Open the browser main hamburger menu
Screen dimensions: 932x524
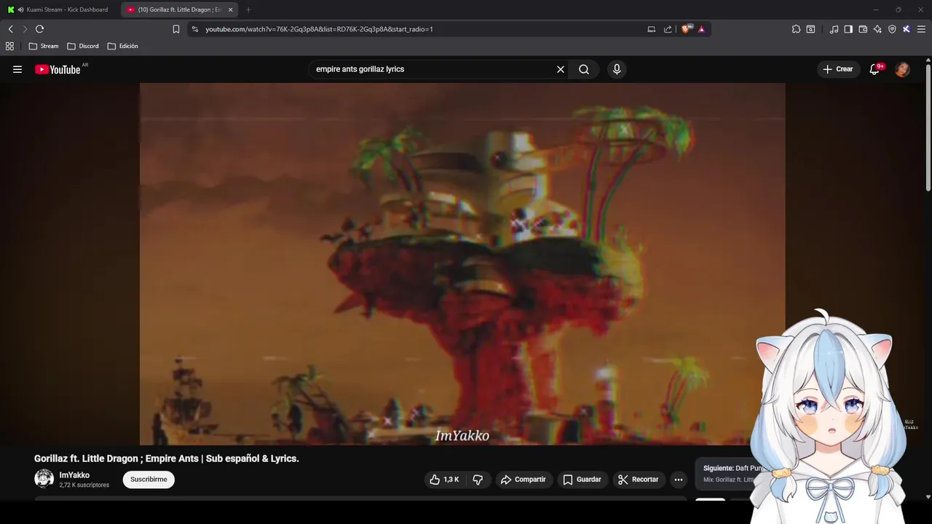tap(921, 29)
